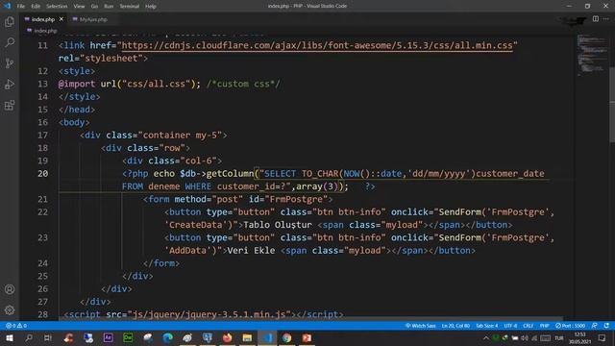This screenshot has height=346, width=615.
Task: Open the notifications bell in status bar
Action: coord(606,326)
